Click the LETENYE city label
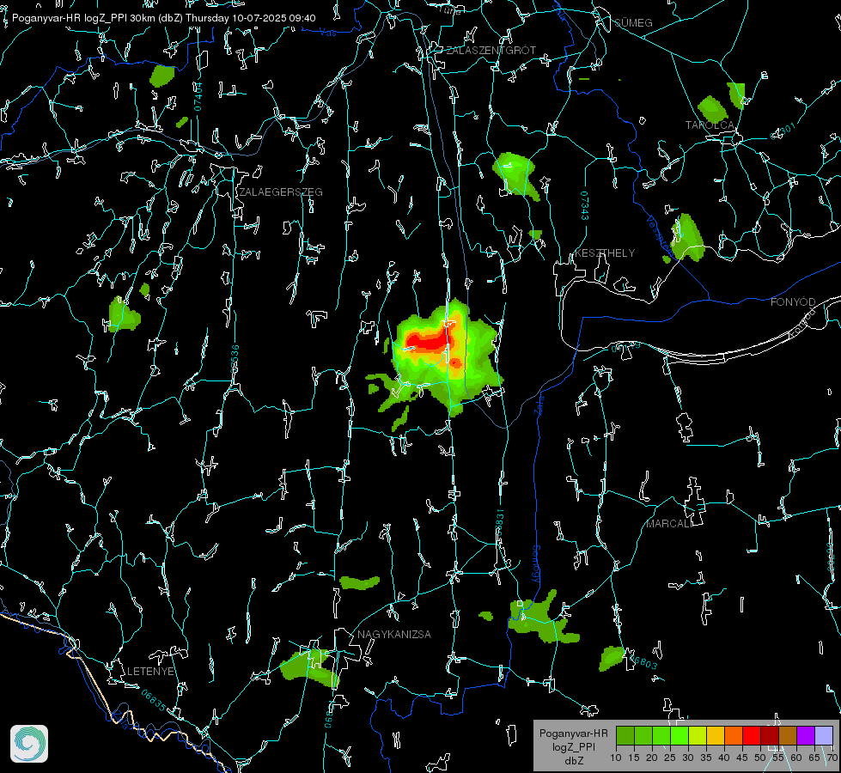Viewport: 841px width, 773px height. coord(150,671)
